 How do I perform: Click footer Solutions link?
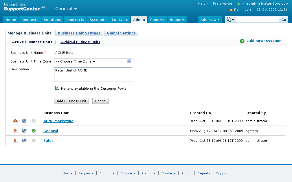pyautogui.click(x=107, y=173)
